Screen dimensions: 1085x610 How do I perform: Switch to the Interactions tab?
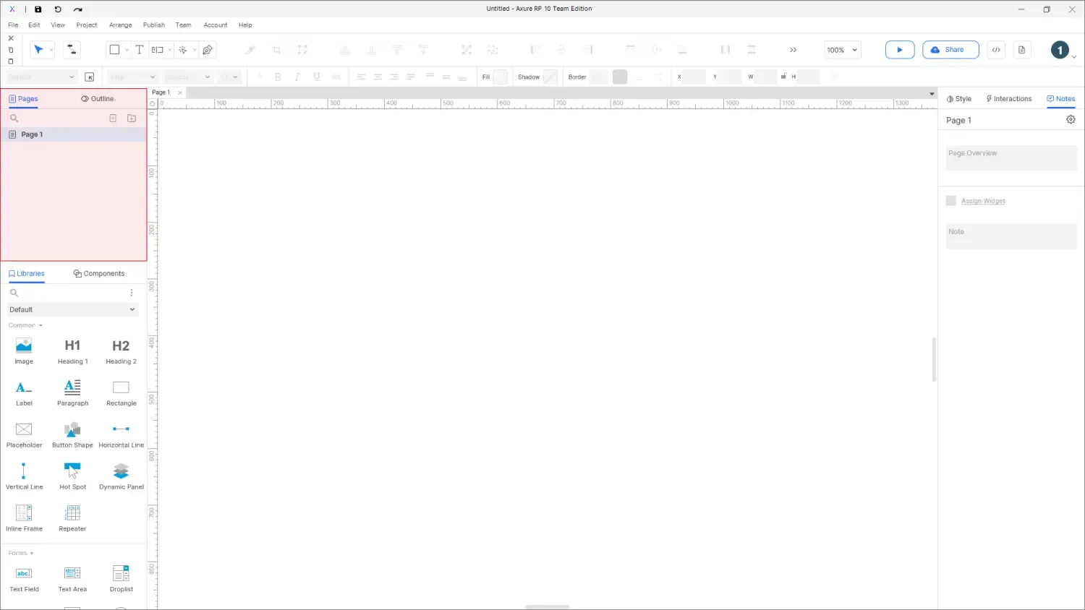point(1009,99)
